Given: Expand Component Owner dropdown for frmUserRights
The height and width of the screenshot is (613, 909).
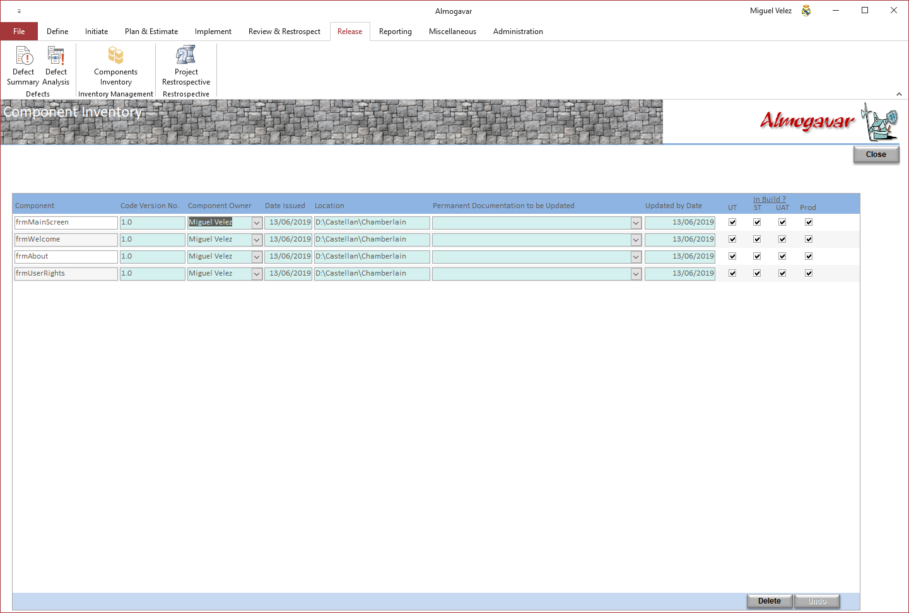Looking at the screenshot, I should click(257, 274).
